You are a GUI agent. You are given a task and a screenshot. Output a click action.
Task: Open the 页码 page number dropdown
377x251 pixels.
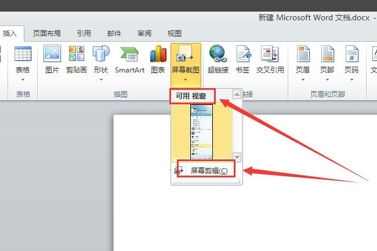(351, 64)
